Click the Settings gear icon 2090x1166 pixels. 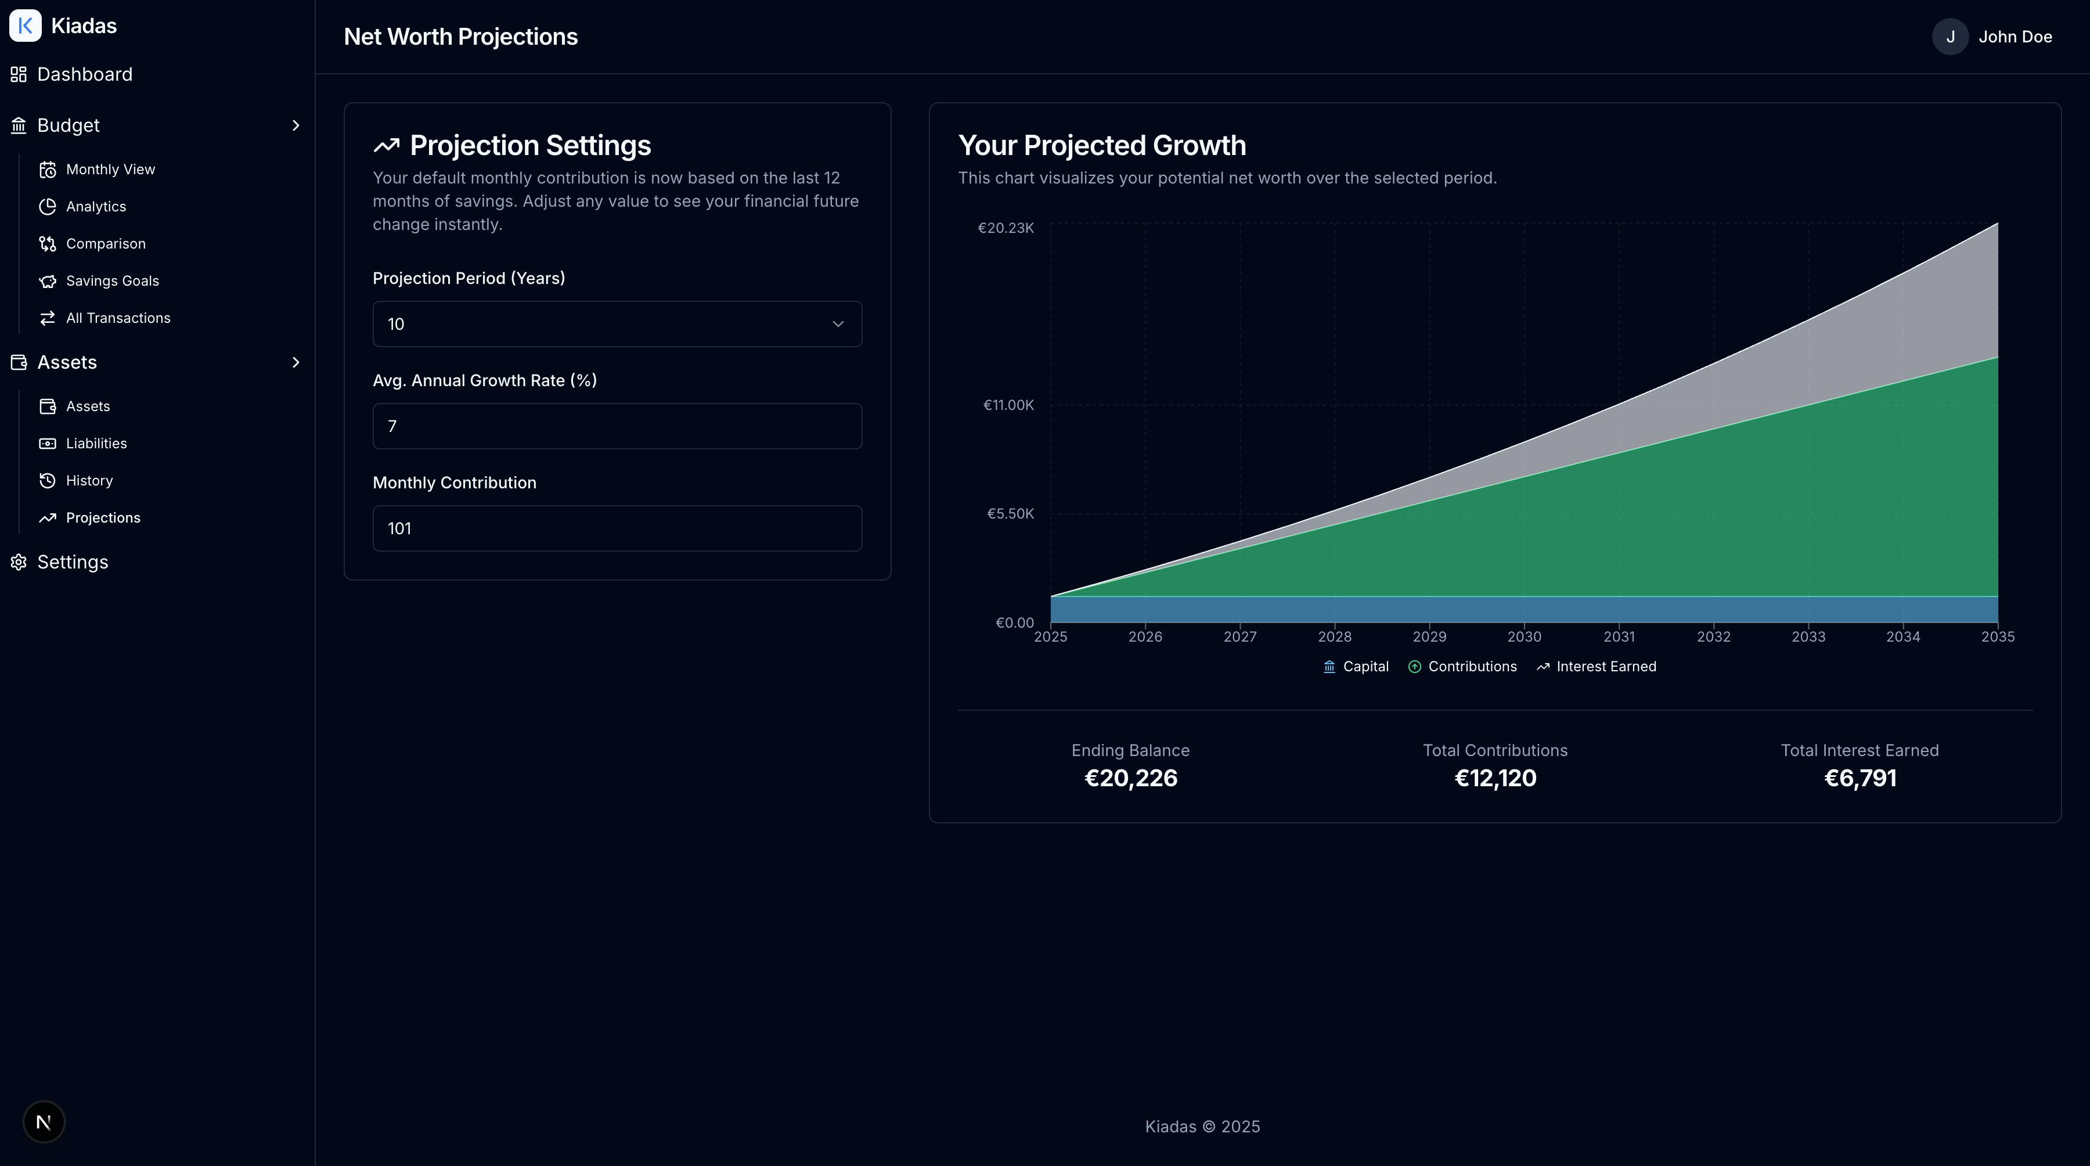click(x=19, y=562)
